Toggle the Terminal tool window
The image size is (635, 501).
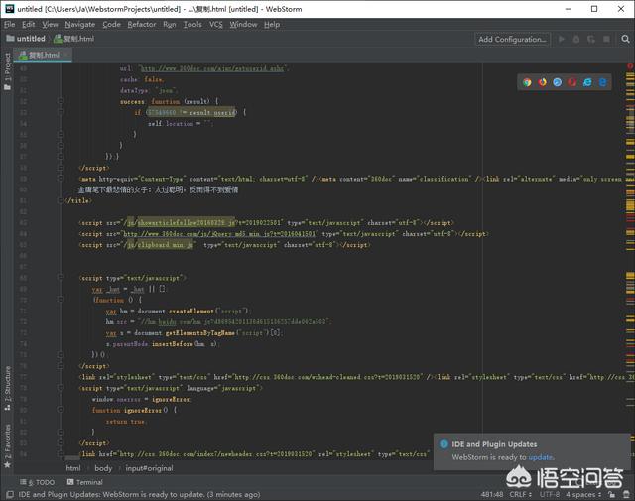(85, 482)
